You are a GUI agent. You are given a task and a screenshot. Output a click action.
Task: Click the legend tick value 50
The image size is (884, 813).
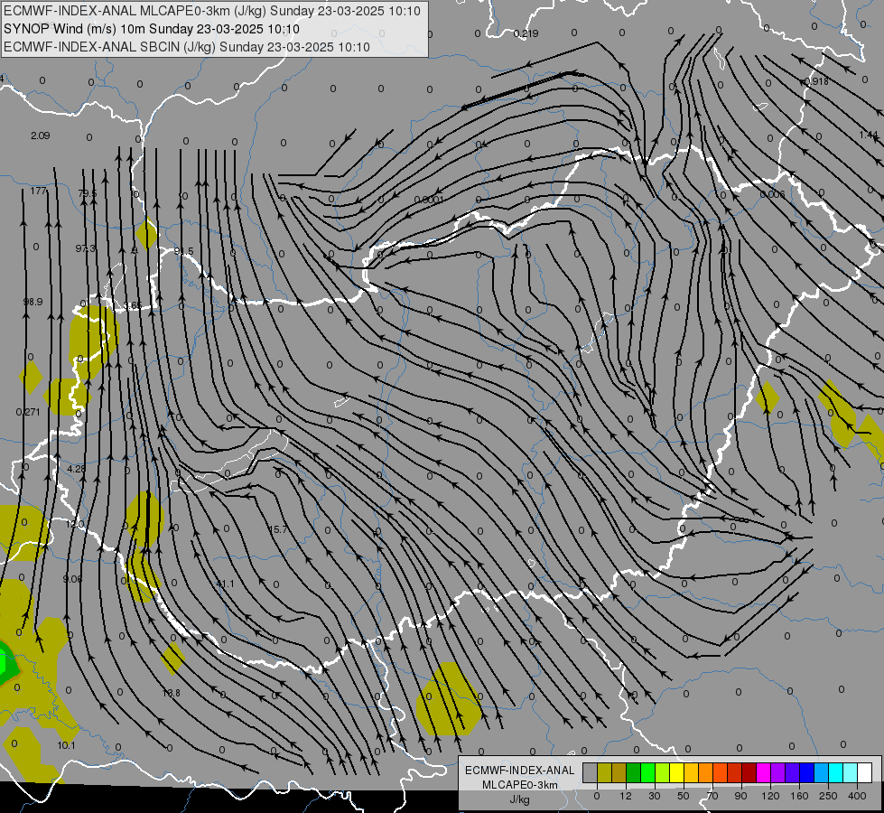point(684,796)
